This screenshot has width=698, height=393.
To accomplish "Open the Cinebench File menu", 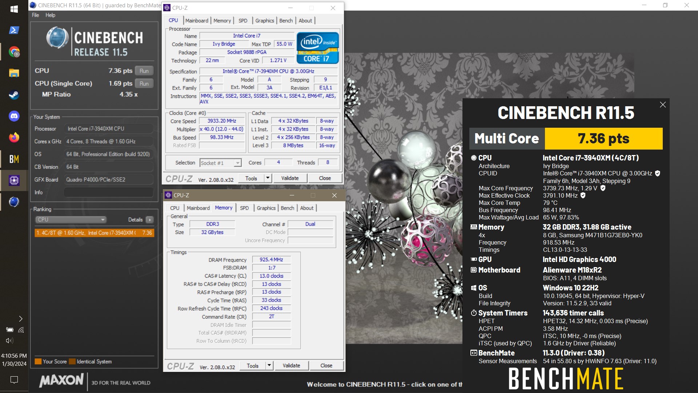I will [x=35, y=15].
